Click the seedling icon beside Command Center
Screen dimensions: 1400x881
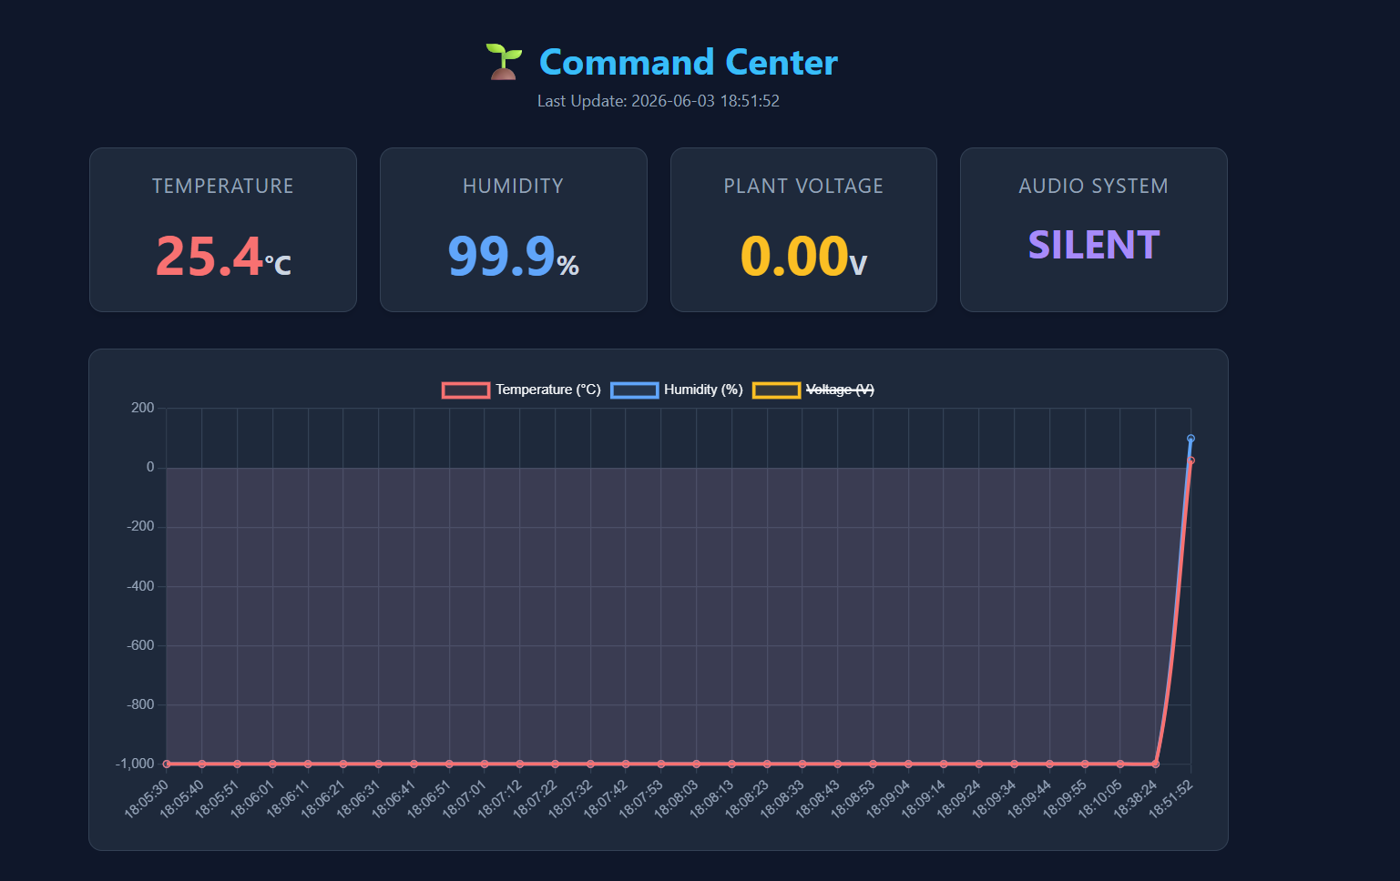click(x=504, y=62)
